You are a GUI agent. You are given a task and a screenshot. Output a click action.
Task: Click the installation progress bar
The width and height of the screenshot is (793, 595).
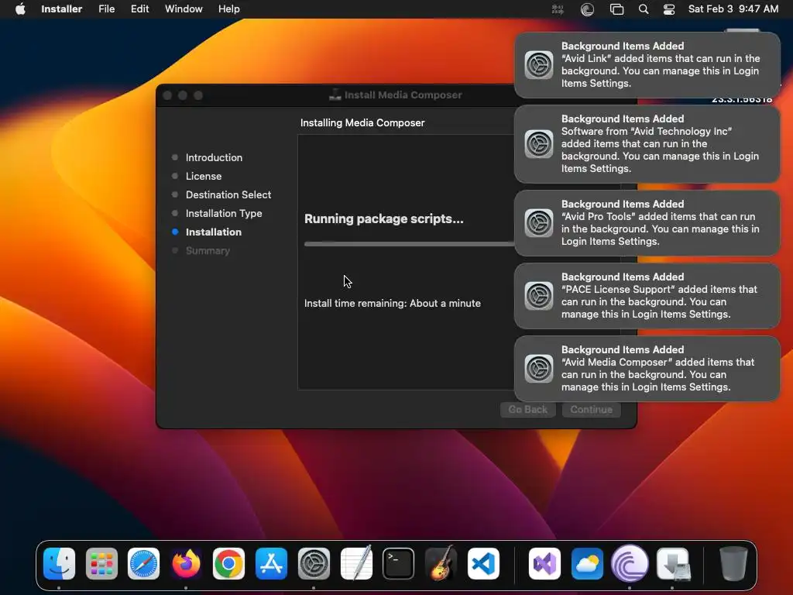[x=409, y=244]
